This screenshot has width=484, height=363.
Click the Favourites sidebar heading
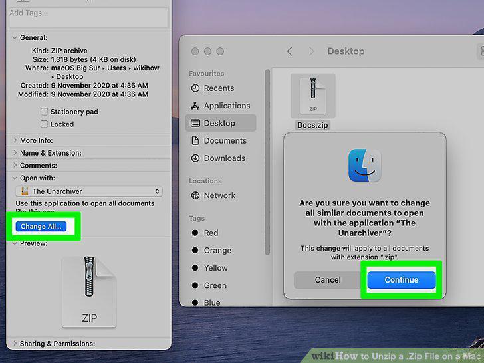[207, 74]
